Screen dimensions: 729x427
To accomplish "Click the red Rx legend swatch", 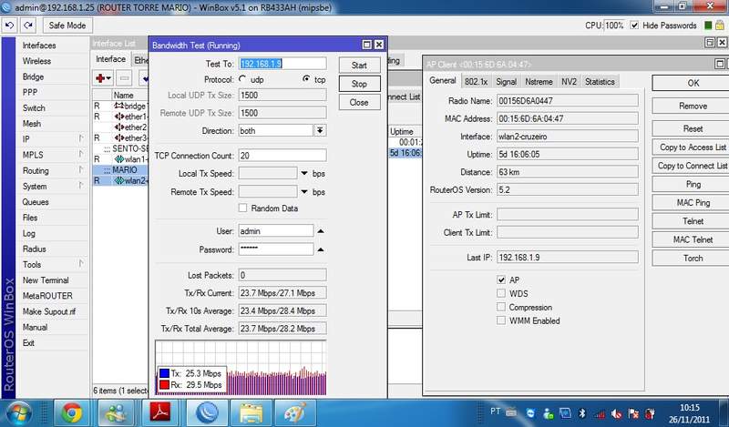I will (x=164, y=385).
